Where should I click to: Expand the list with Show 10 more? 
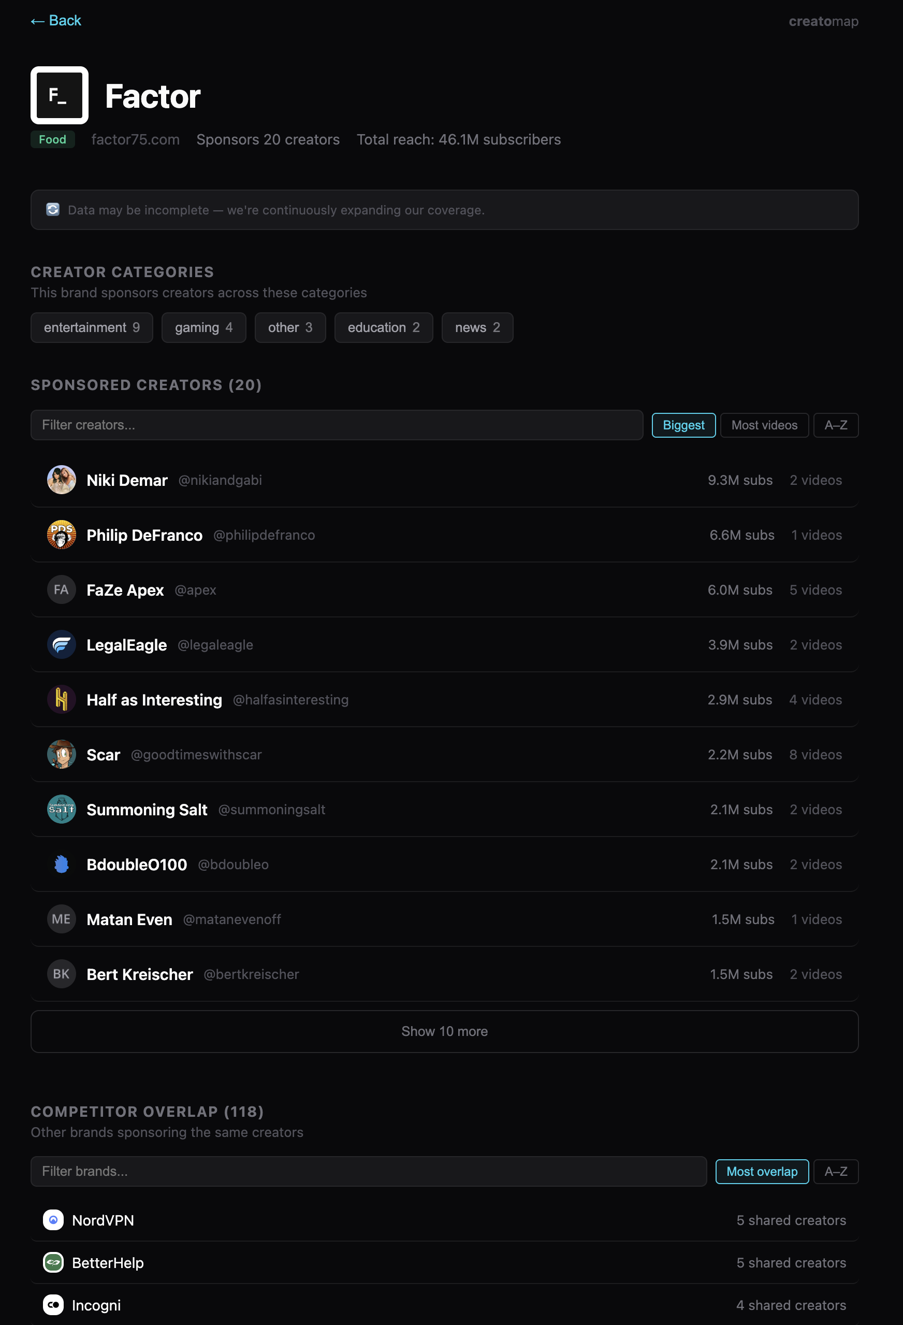[444, 1031]
